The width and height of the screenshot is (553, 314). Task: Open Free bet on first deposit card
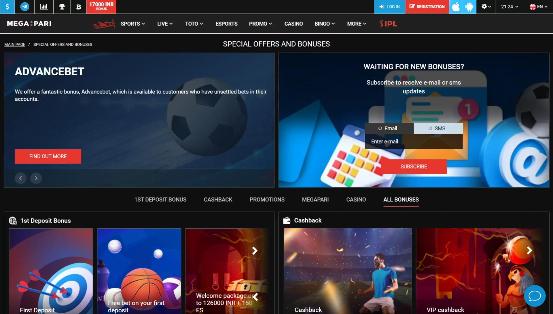[x=139, y=271]
